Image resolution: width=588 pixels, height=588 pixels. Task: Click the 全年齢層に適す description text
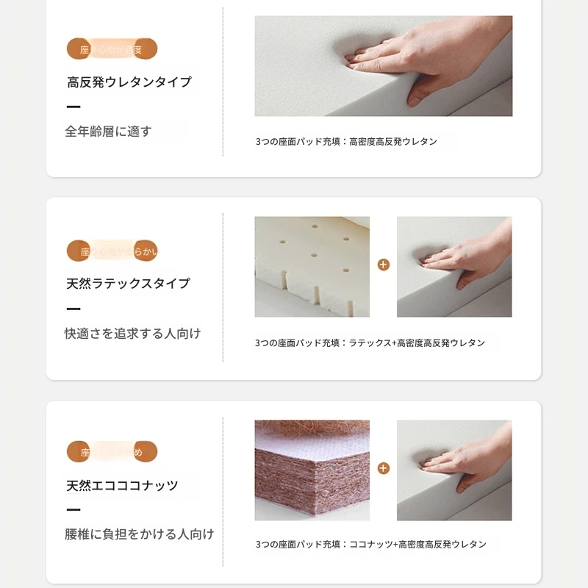(x=108, y=132)
